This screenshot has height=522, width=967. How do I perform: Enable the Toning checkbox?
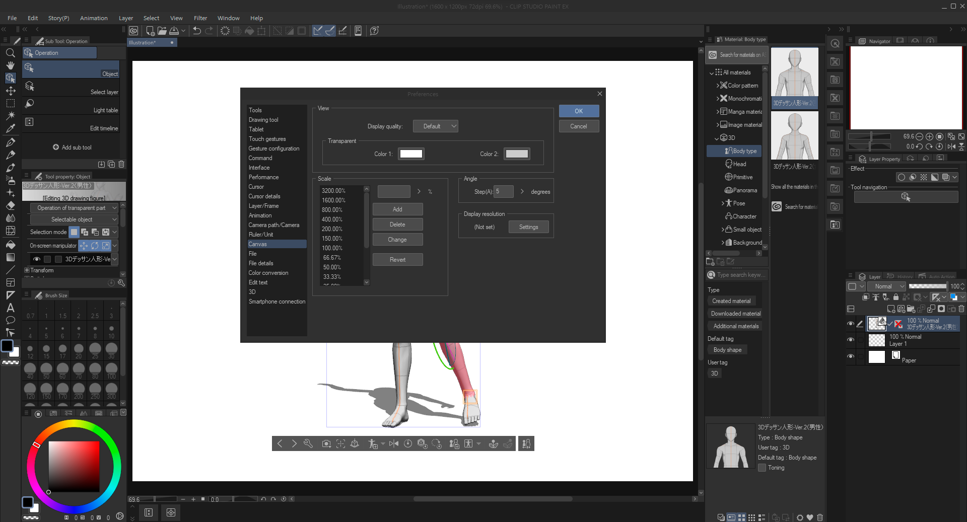(762, 468)
